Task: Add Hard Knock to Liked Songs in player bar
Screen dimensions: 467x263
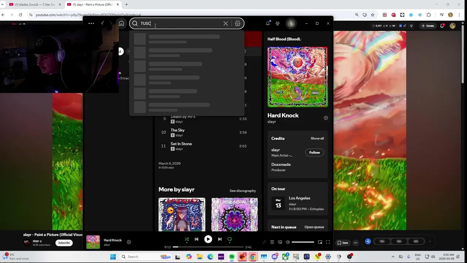Action: (129, 242)
